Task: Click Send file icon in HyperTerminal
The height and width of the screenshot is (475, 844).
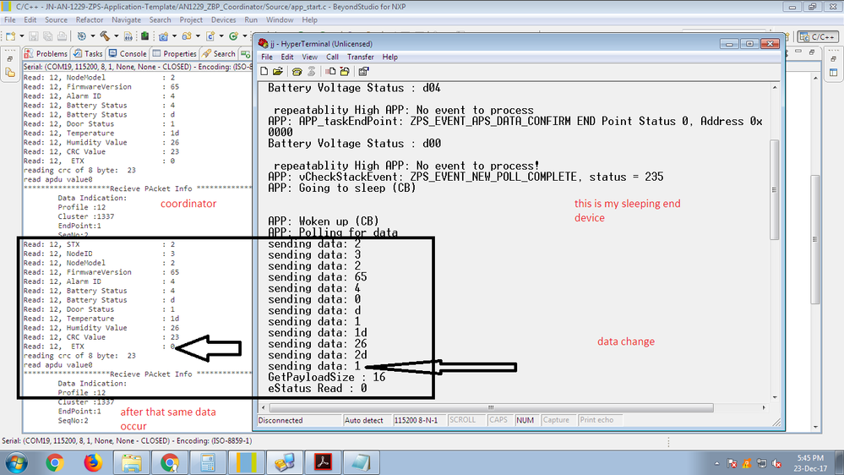Action: click(x=330, y=71)
